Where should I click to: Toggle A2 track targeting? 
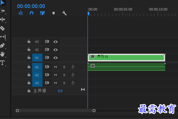tap(37, 75)
